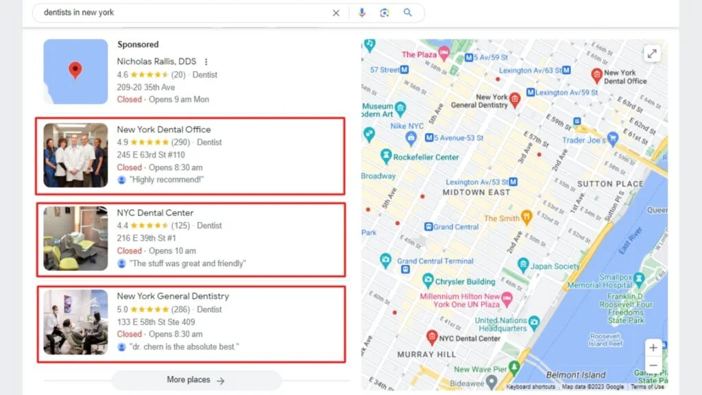Click the New York General Dentistry photo
702x395 pixels.
pyautogui.click(x=75, y=322)
